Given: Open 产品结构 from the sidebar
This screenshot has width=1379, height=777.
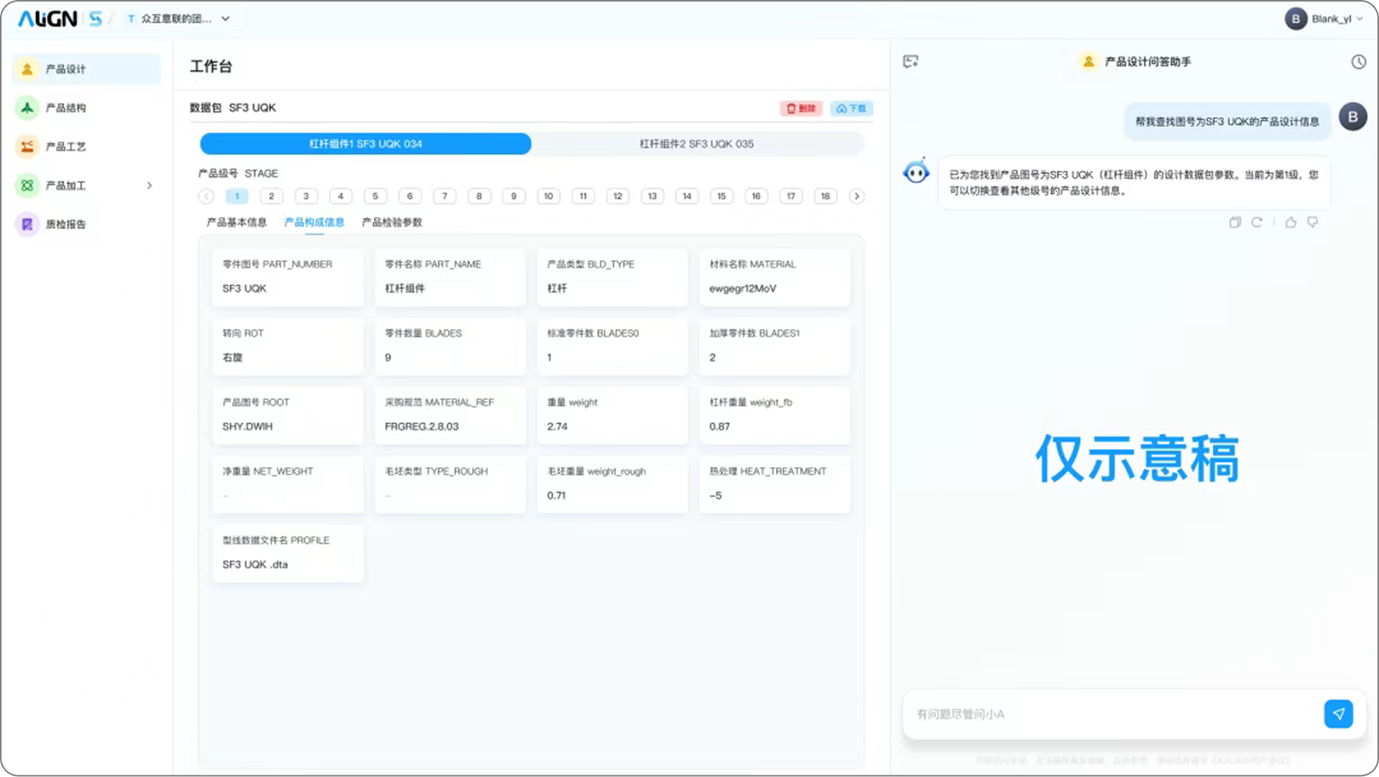Looking at the screenshot, I should click(66, 108).
